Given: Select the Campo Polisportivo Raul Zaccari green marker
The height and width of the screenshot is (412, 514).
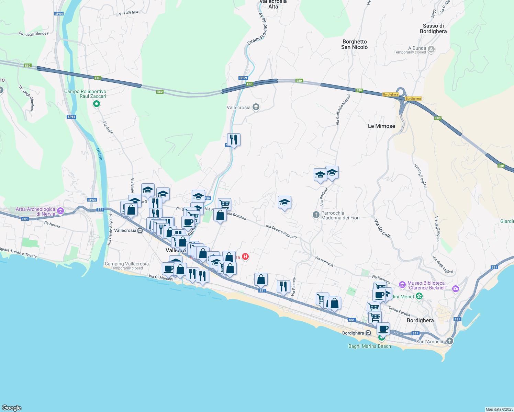Looking at the screenshot, I should point(97,104).
